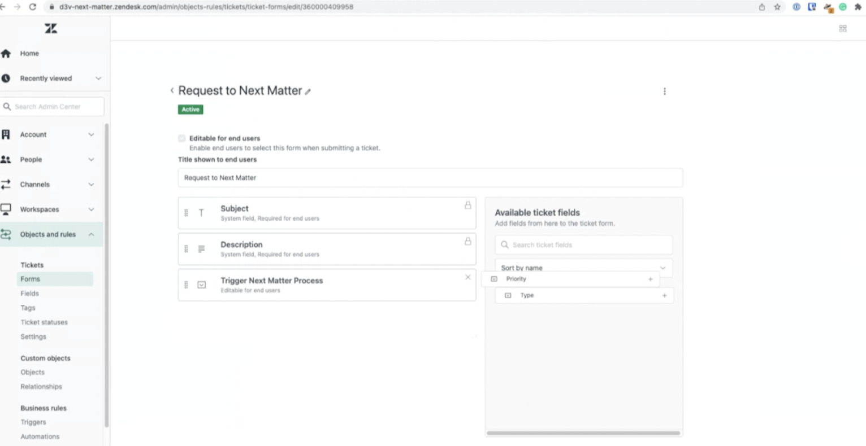Click the Channels arrows icon
866x446 pixels.
(6, 185)
